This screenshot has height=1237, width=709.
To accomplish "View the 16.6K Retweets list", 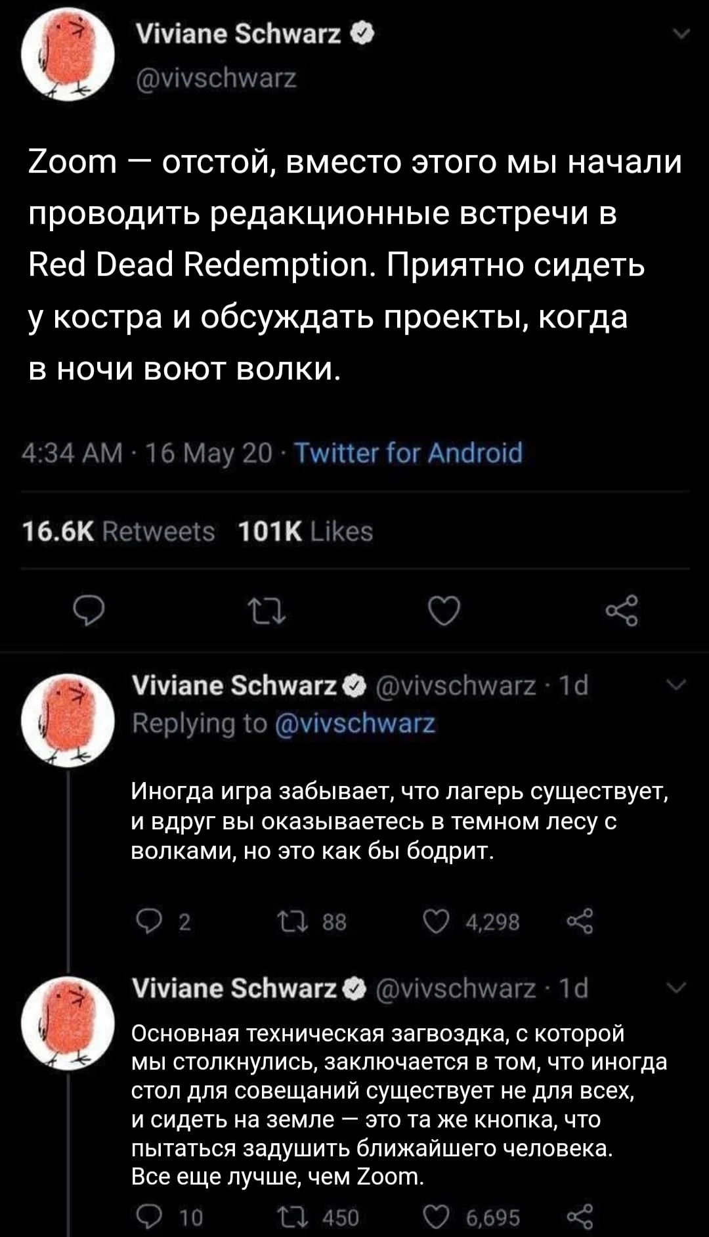I will 119,531.
